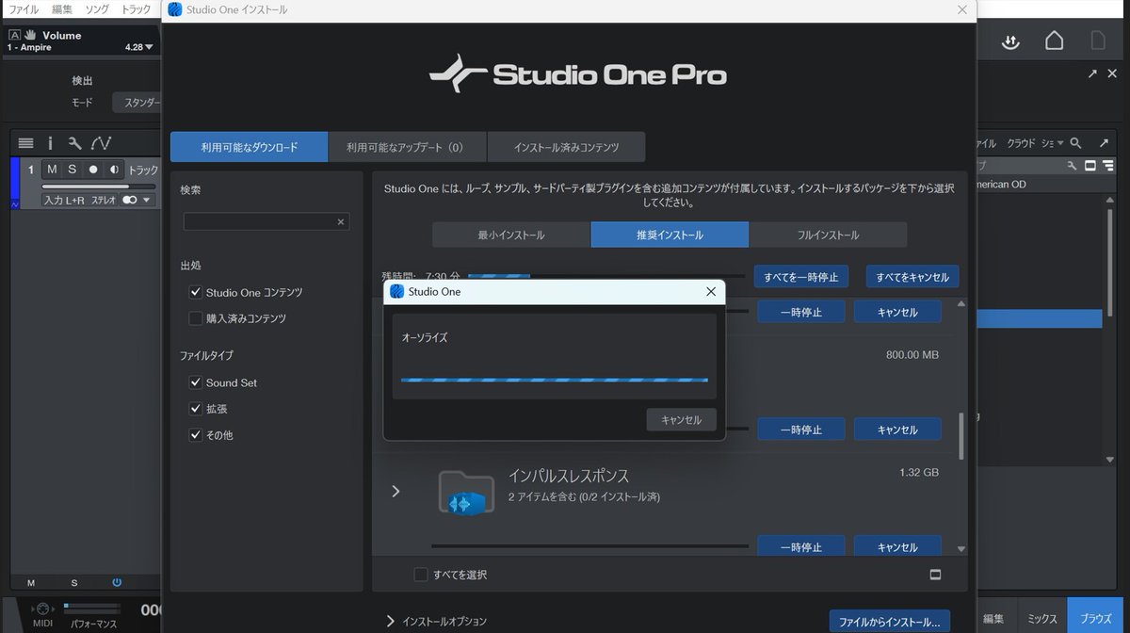This screenshot has height=633, width=1130.
Task: Click the document page icon at top right
Action: coord(1098,41)
